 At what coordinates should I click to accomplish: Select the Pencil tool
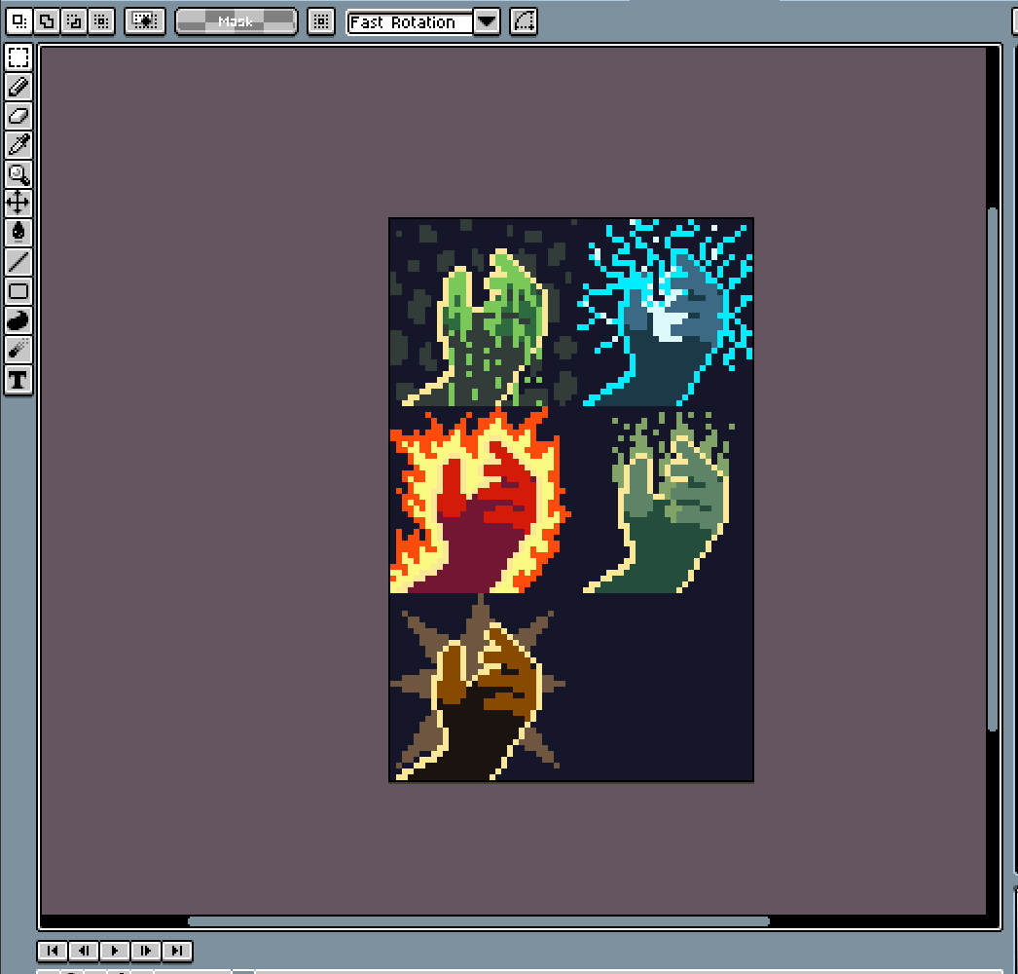point(18,87)
